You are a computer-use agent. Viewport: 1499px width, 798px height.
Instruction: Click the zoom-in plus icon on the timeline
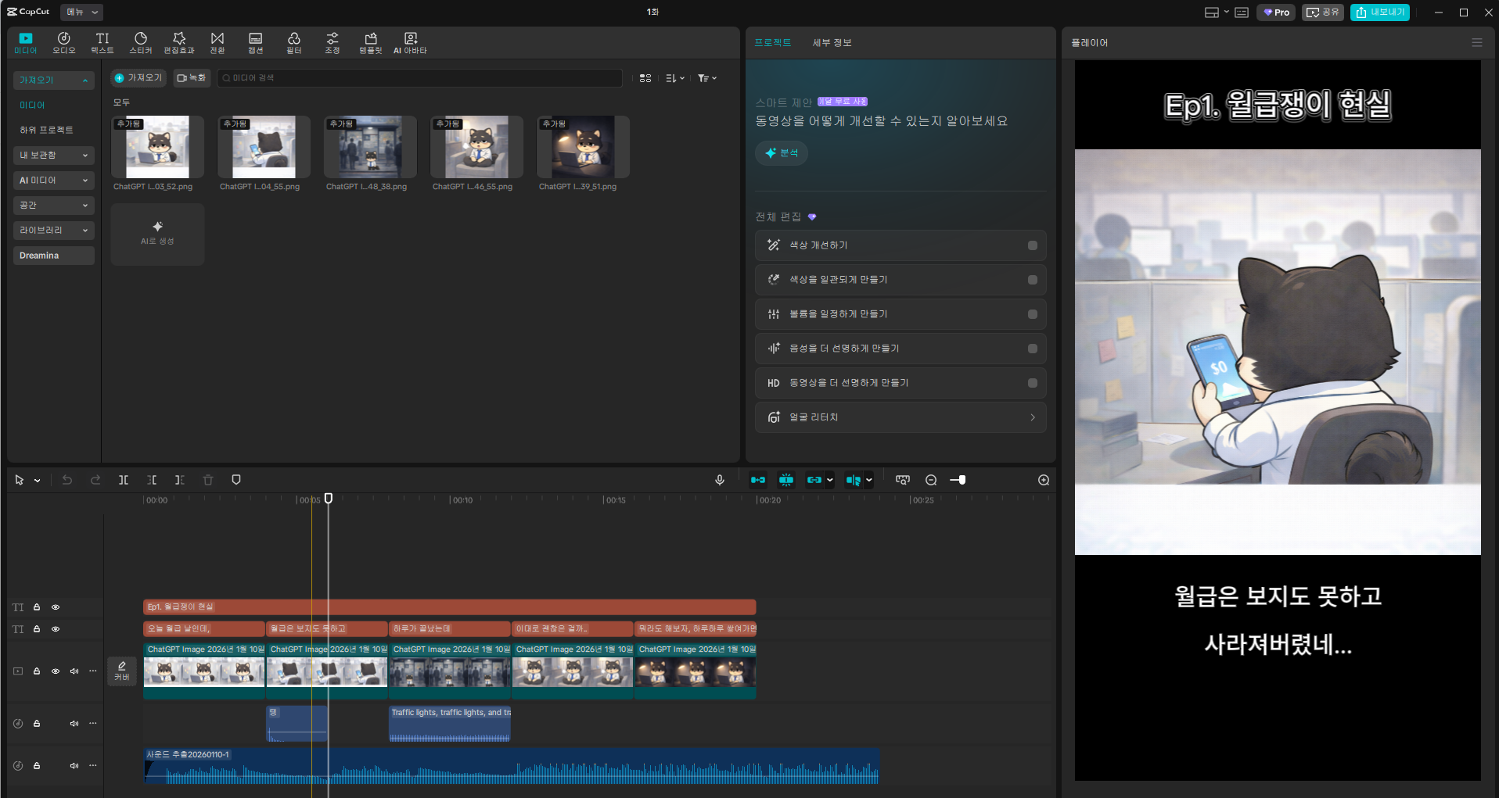[1044, 480]
